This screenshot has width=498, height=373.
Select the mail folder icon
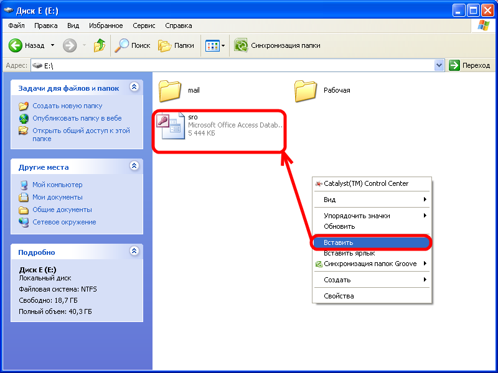[169, 91]
